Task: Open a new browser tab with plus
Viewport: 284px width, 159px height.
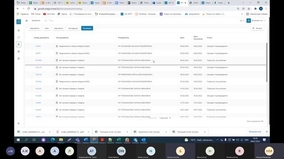Action: pyautogui.click(x=229, y=3)
